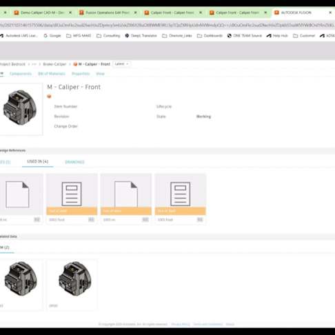Open the Terms and conditions footer link
Screen dimensions: 335x335
pos(208,324)
